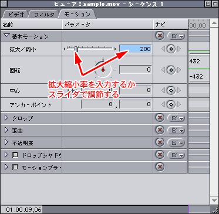Click the パラメータ column header
This screenshot has width=219, height=214.
pos(107,25)
